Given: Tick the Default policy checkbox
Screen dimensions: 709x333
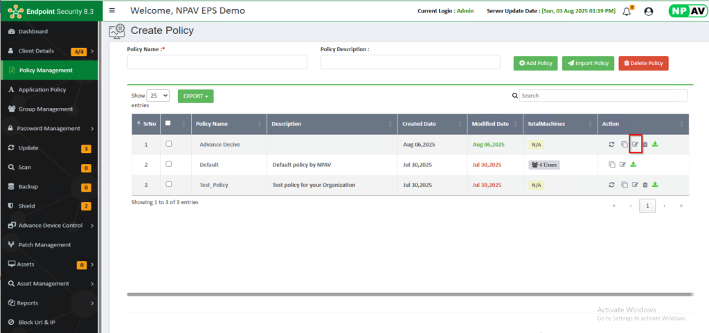Looking at the screenshot, I should (x=169, y=164).
